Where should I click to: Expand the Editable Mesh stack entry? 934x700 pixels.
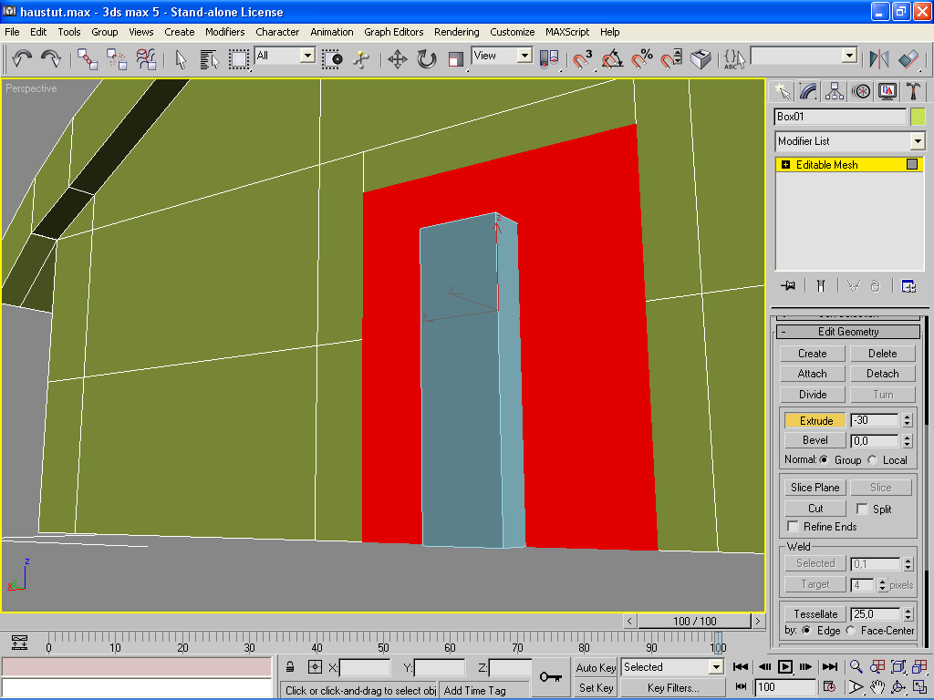[x=785, y=165]
